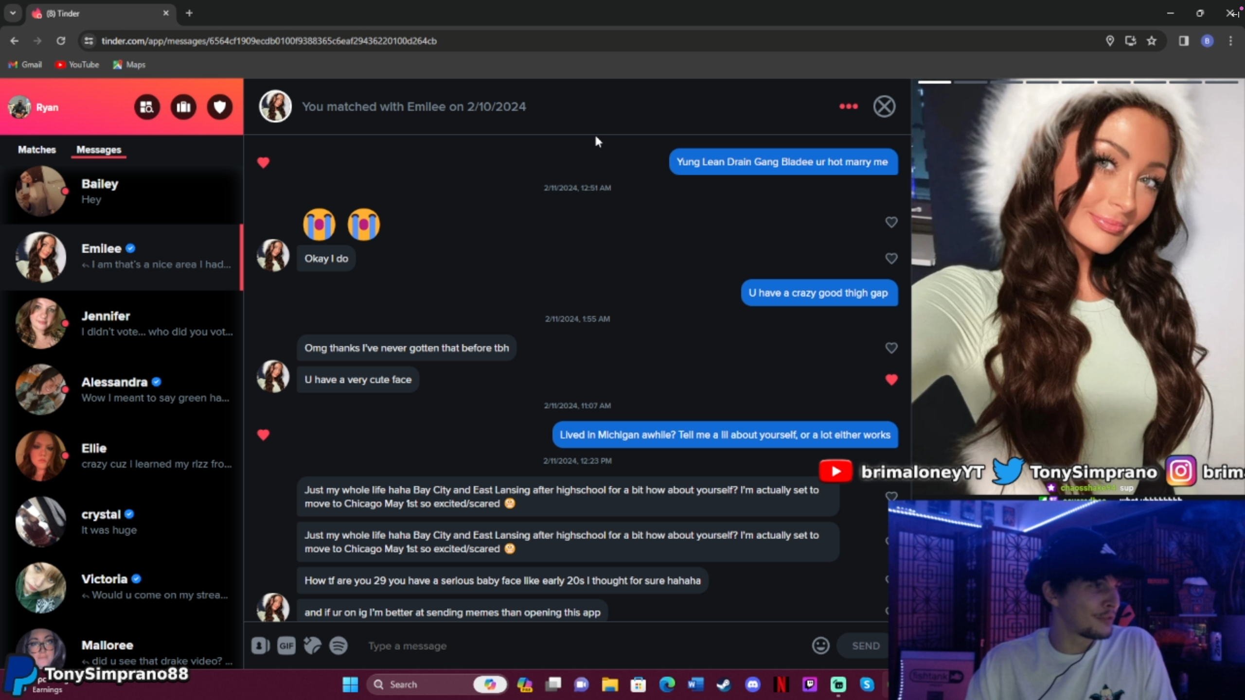This screenshot has width=1245, height=700.
Task: Reload the Tinder page
Action: 61,41
